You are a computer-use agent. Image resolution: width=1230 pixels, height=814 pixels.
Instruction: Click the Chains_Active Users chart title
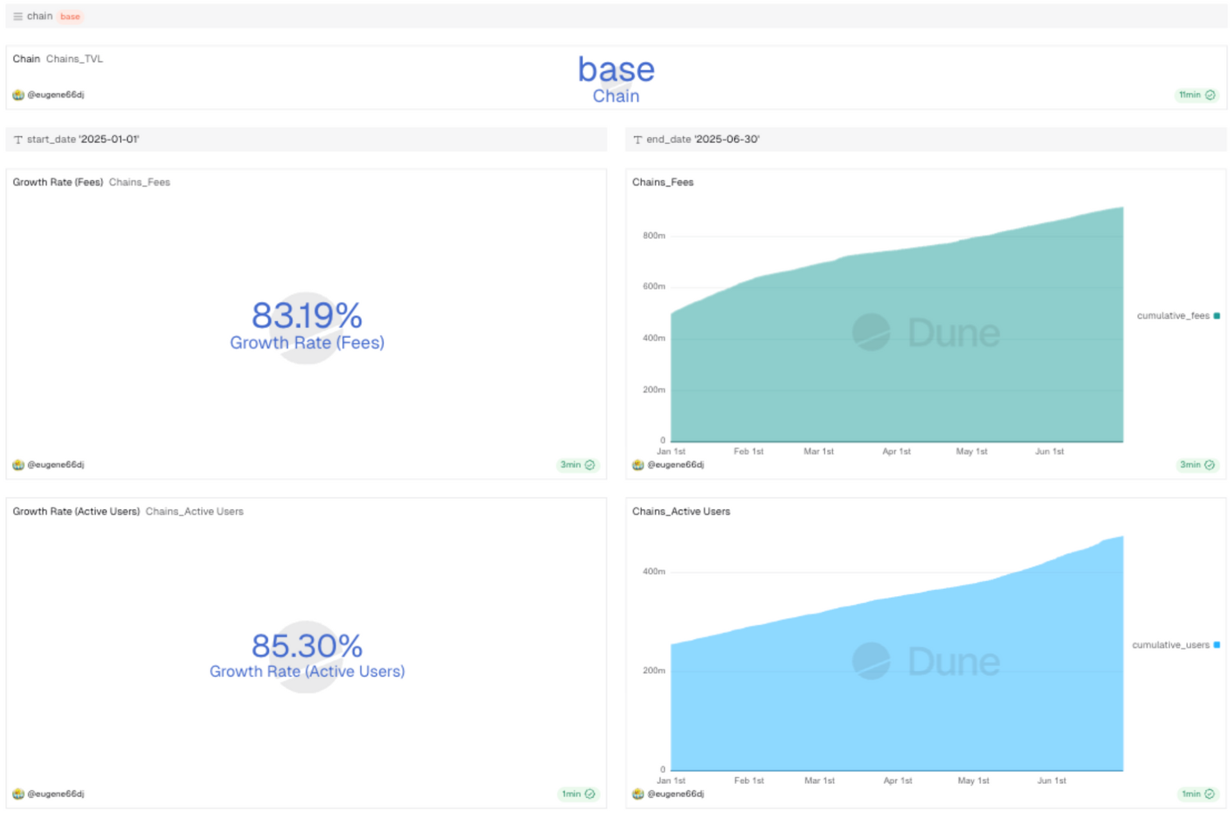[681, 511]
